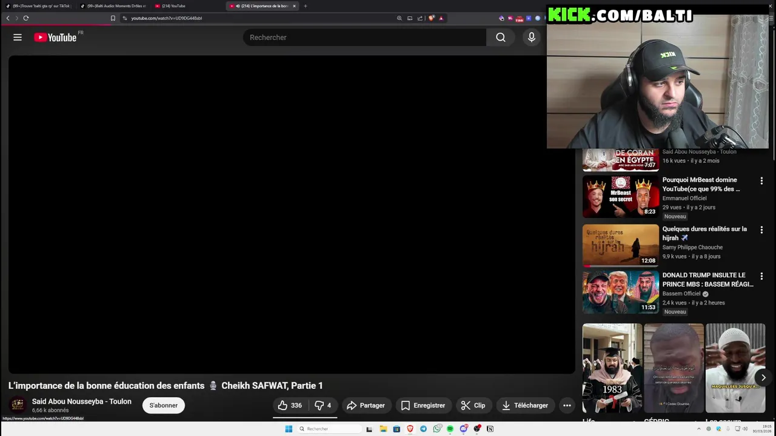This screenshot has width=776, height=436.
Task: Open more actions ellipsis under video
Action: coord(567,405)
